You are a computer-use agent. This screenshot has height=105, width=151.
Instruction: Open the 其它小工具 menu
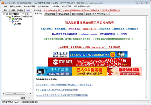(x=66, y=7)
